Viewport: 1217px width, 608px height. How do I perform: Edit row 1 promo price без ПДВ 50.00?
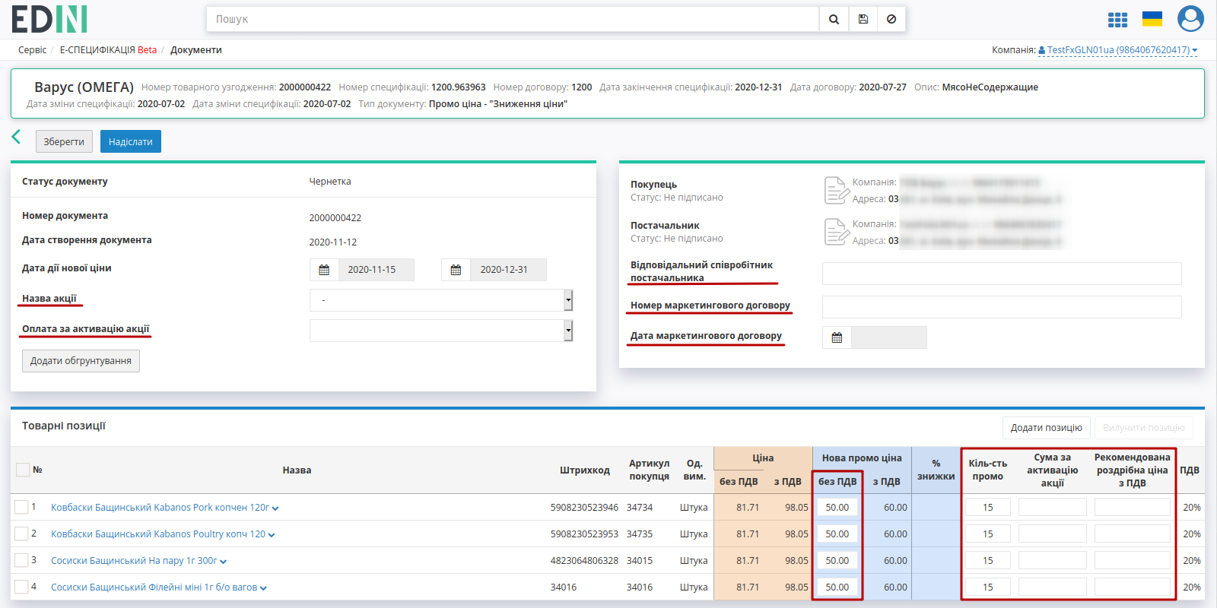coord(837,507)
